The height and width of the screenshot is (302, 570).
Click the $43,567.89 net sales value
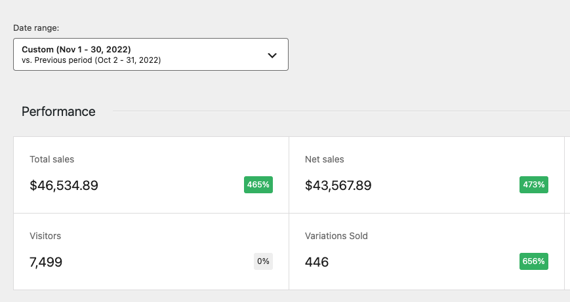click(x=338, y=185)
